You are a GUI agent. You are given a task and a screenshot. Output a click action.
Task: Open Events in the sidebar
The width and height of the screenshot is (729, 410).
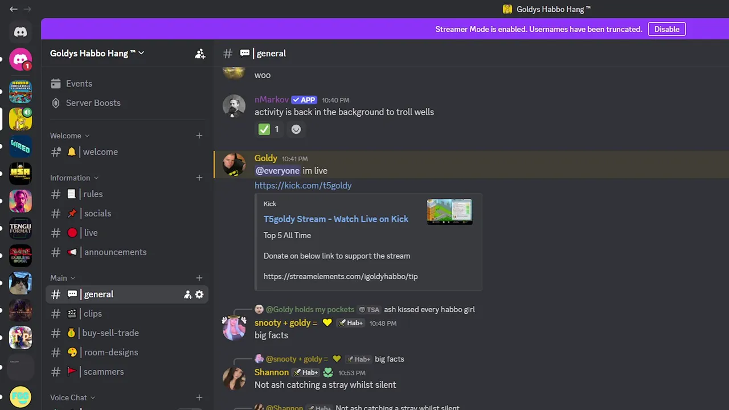[x=126, y=84]
